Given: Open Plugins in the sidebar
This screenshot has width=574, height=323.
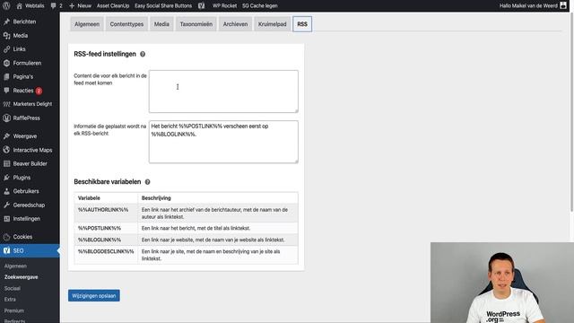Looking at the screenshot, I should coord(22,178).
